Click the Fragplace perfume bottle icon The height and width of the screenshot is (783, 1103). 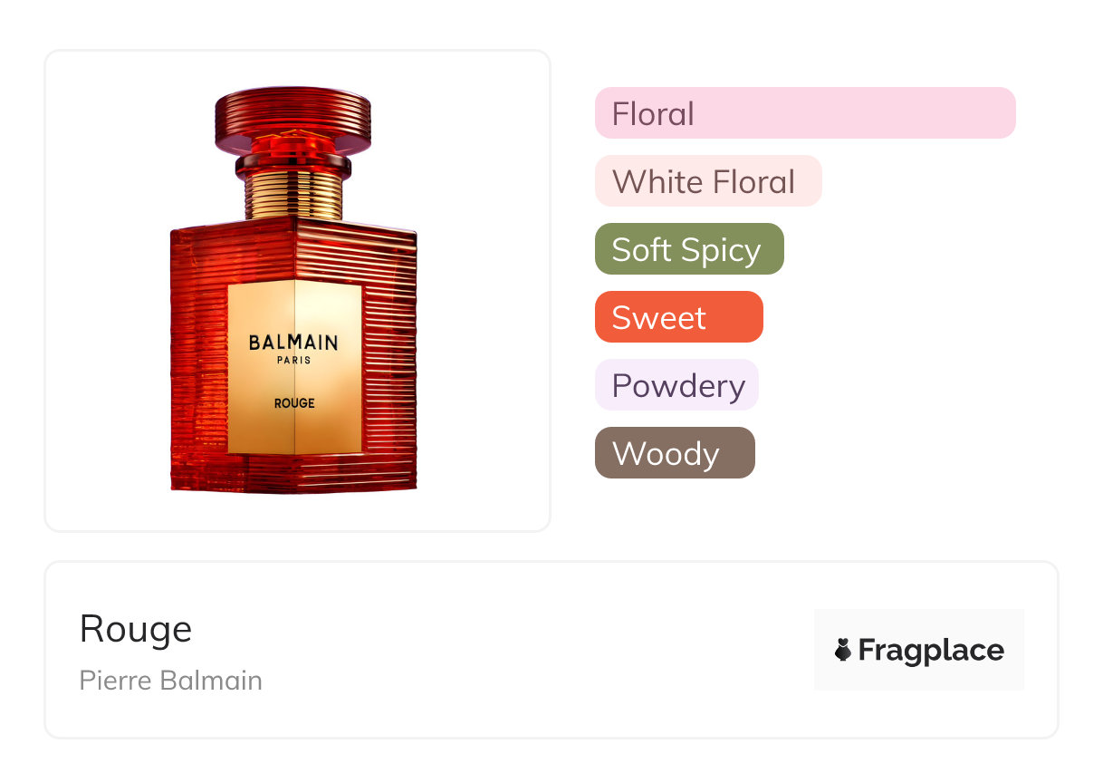[843, 650]
